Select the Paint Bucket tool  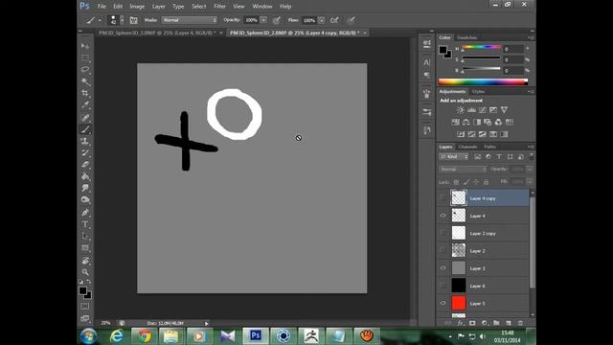[x=85, y=176]
